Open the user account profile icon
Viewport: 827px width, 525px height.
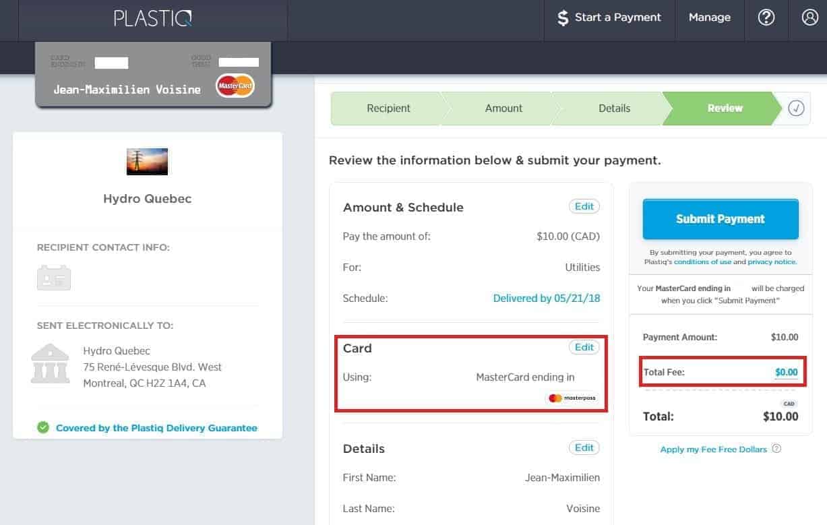(809, 18)
